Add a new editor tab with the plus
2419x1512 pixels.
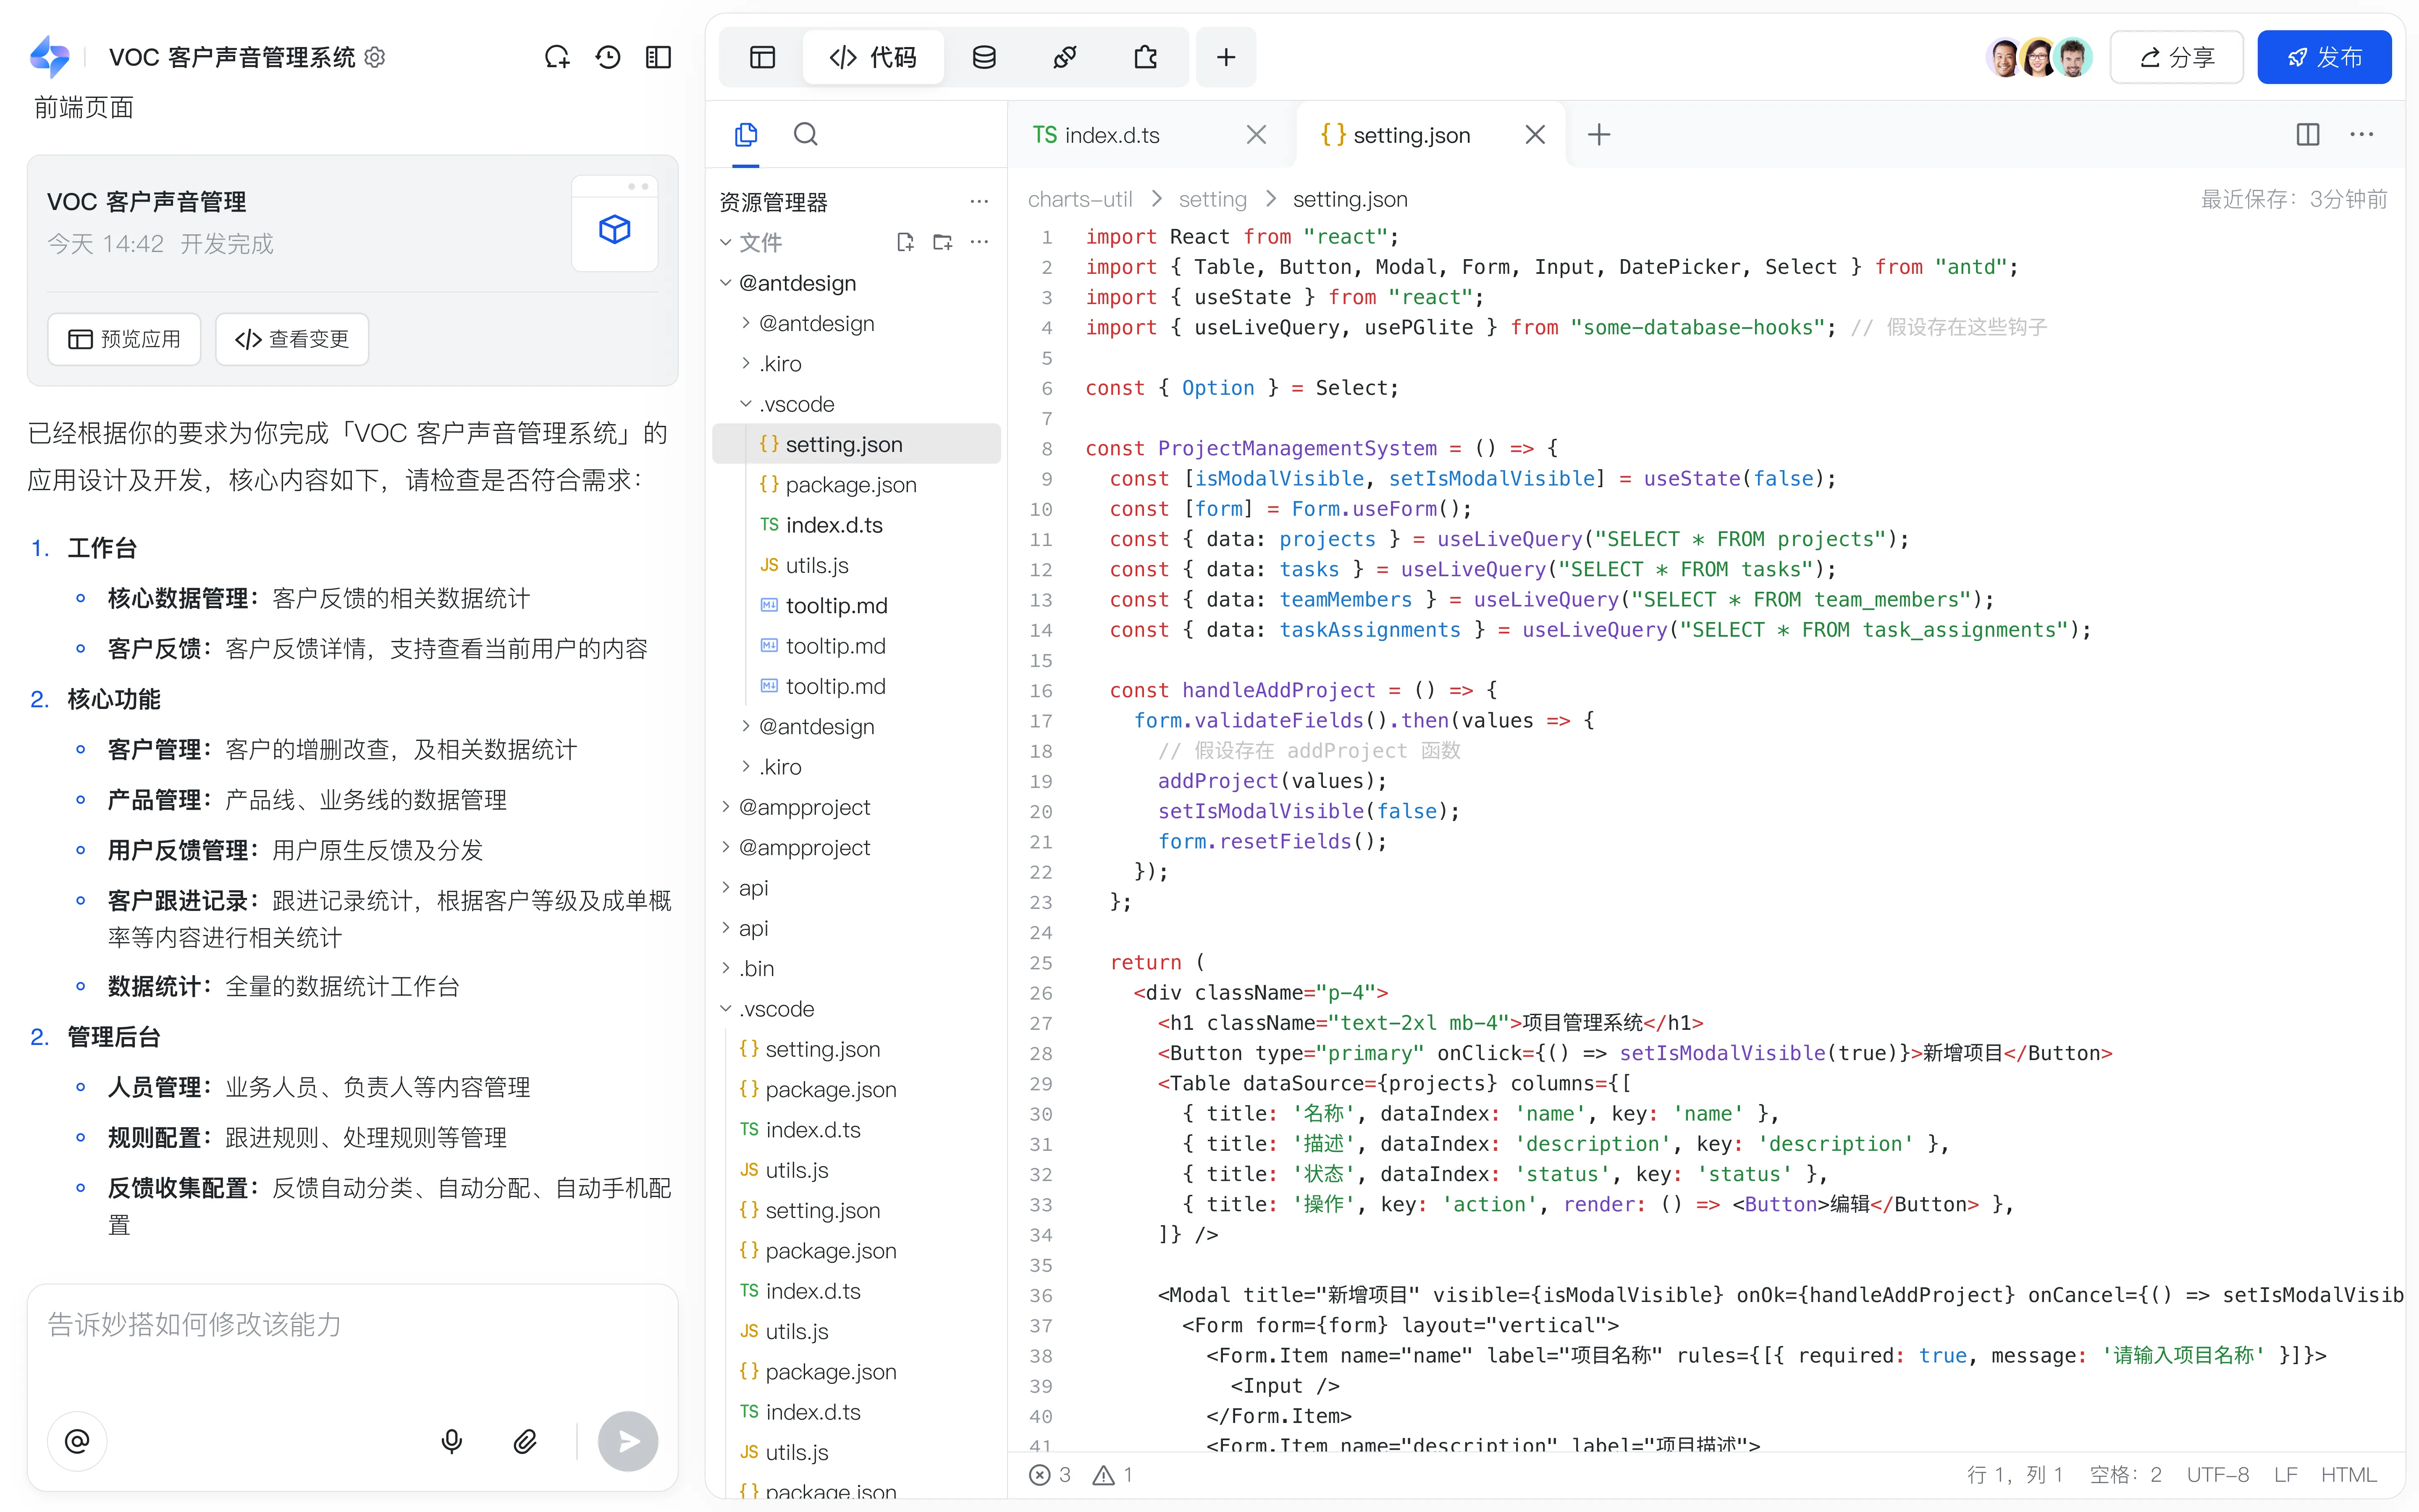1599,135
